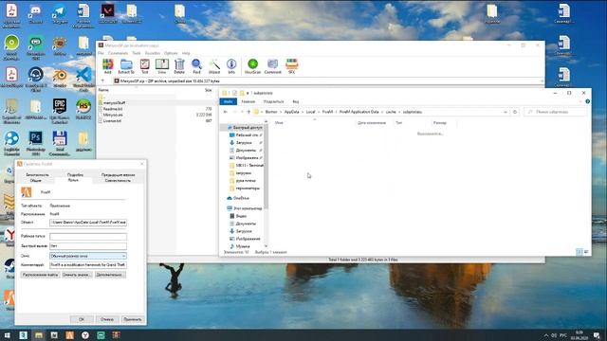Switch to Compatibility tab in properties dialog
This screenshot has height=341, width=607.
118,180
